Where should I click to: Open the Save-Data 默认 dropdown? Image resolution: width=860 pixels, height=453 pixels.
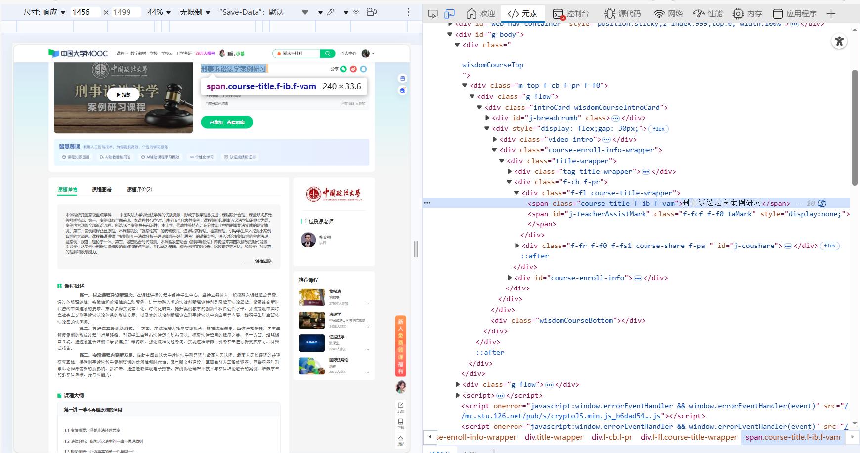[x=264, y=12]
